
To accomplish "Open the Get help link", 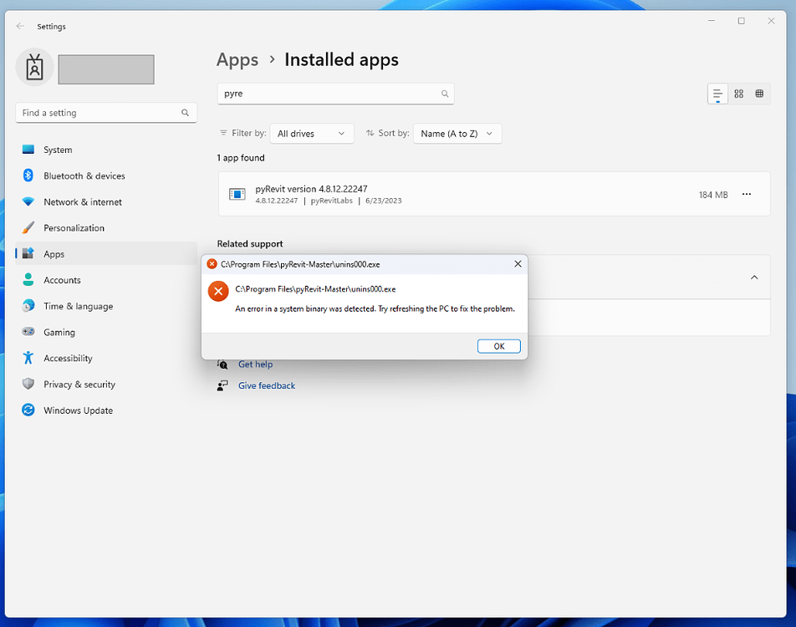I will [255, 364].
